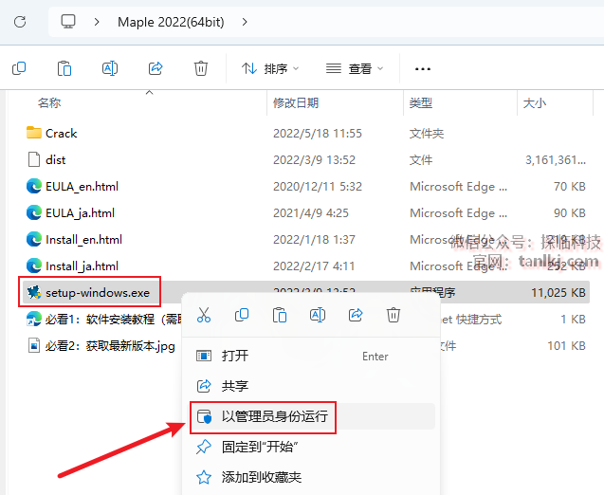This screenshot has height=495, width=604.
Task: Click the date 2021/4/9 4:25
Action: (x=311, y=213)
